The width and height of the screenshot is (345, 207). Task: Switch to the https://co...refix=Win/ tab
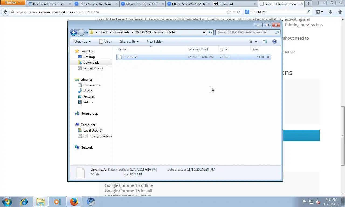pos(95,4)
